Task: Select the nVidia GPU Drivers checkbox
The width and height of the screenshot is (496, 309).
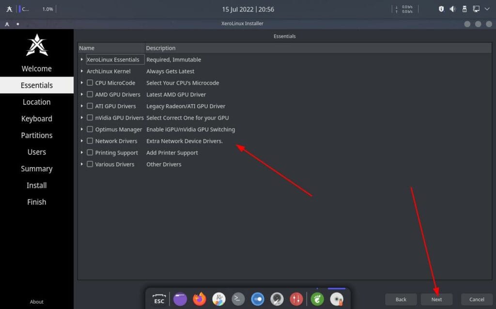Action: tap(90, 118)
